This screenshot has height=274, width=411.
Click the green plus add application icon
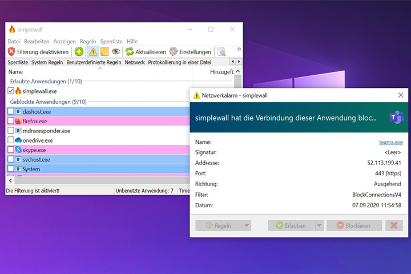click(x=79, y=51)
